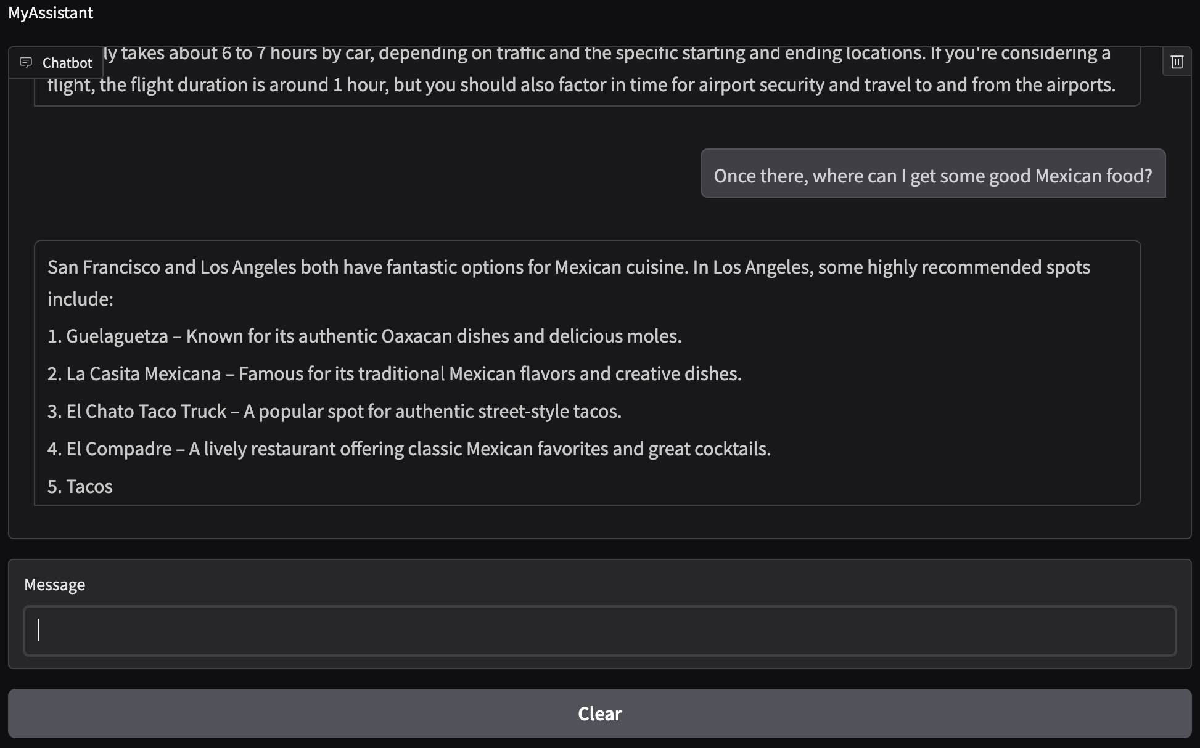1200x748 pixels.
Task: Click the El Chato Taco Truck entry
Action: point(334,411)
